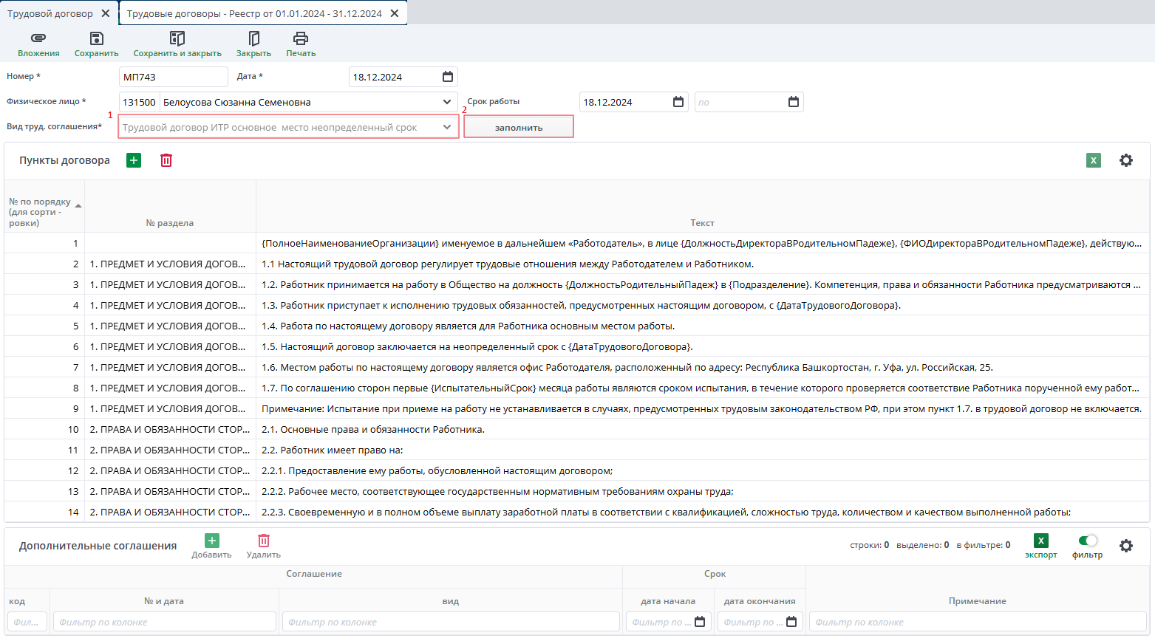Click Сохранить и закрыть toolbar icon
Image resolution: width=1155 pixels, height=641 pixels.
pos(177,38)
